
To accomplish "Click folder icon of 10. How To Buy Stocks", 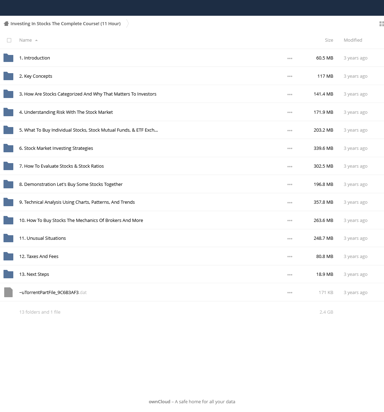I will click(x=8, y=220).
